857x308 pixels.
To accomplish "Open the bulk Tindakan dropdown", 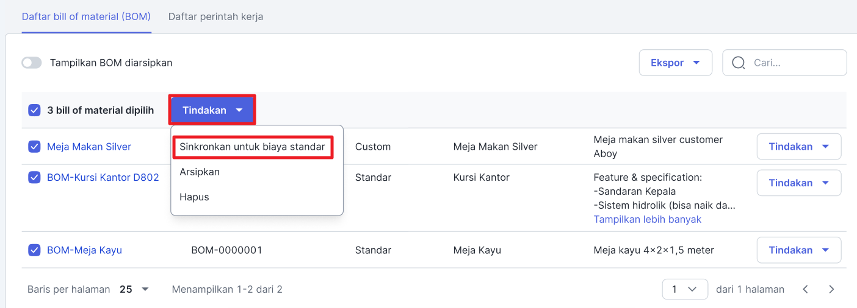I will coord(212,110).
